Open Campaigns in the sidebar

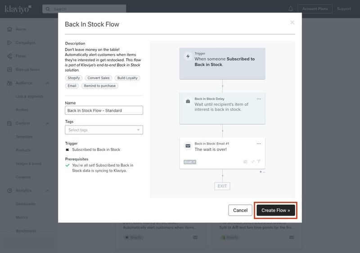coord(25,43)
